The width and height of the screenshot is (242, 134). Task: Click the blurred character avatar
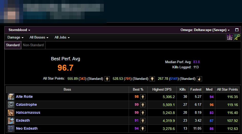tap(12, 12)
